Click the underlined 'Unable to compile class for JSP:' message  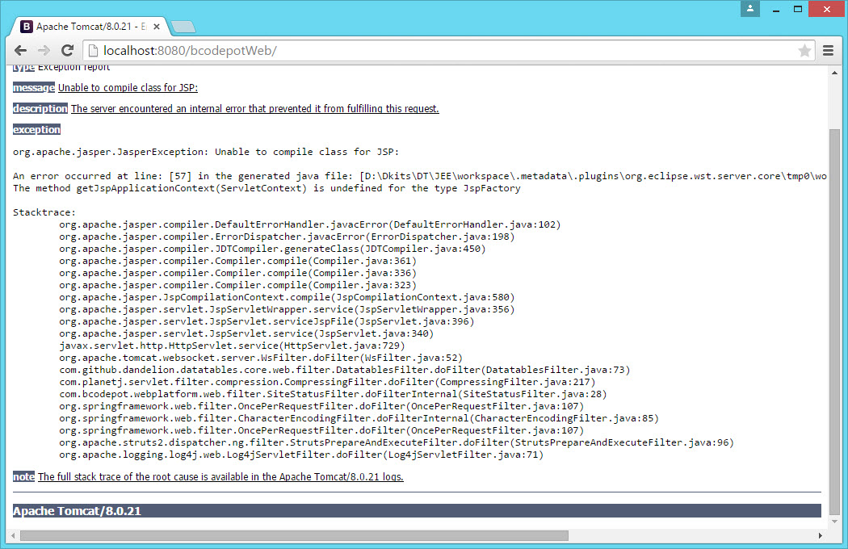(x=128, y=88)
